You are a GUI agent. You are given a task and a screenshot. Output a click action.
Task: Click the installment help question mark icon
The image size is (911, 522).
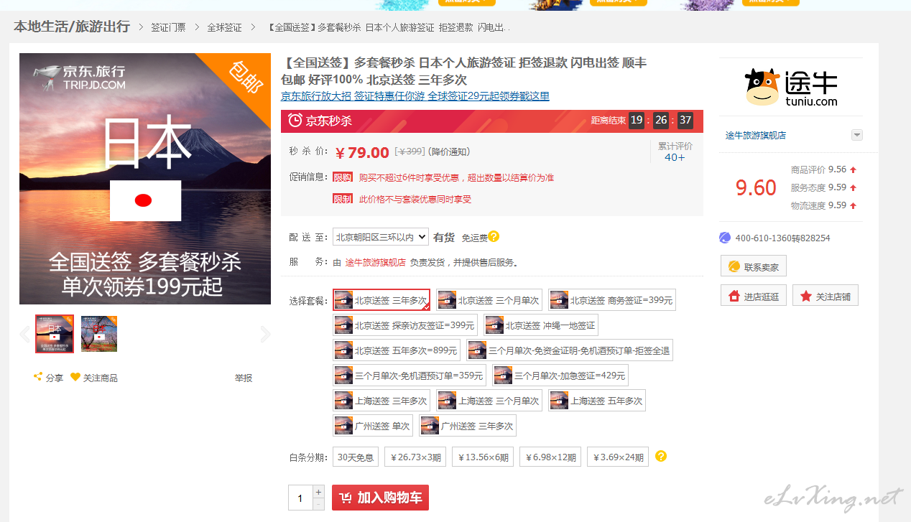pyautogui.click(x=661, y=456)
